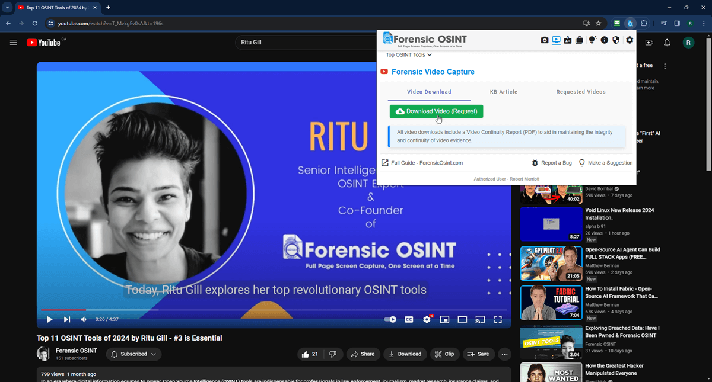Seek using the video progress bar
Screen dimensions: 712x382
(x=274, y=310)
